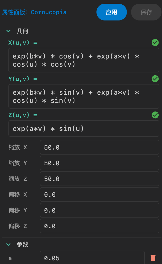The height and width of the screenshot is (264, 162).
Task: Click the 偏移 X input box
Action: tap(99, 194)
